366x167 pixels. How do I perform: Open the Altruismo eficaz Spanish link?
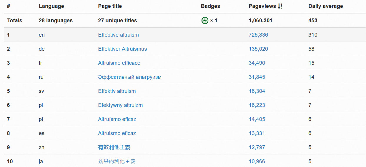click(x=117, y=133)
